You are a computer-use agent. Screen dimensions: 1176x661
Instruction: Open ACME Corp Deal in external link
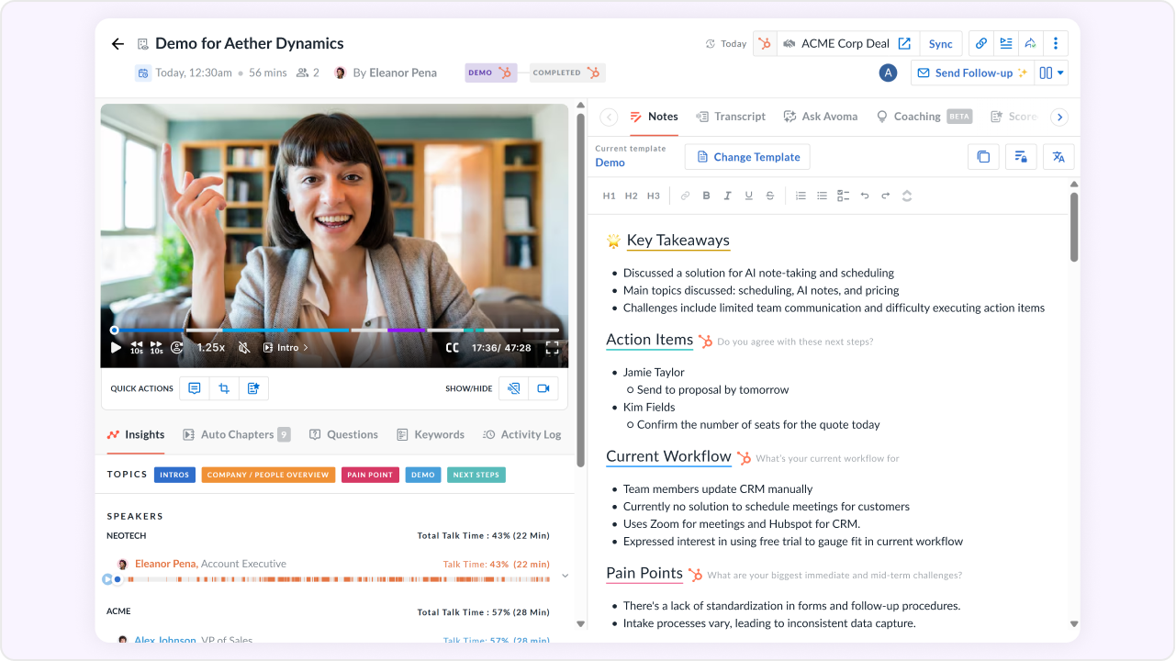coord(904,44)
